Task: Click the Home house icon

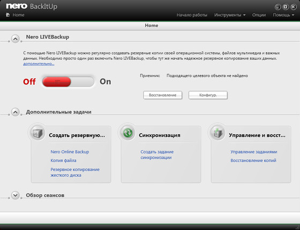Action: point(7,15)
